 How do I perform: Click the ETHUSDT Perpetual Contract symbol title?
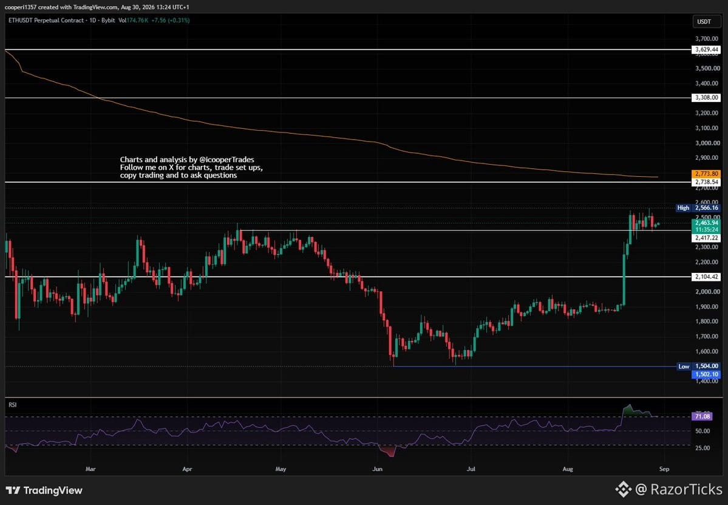(x=46, y=21)
